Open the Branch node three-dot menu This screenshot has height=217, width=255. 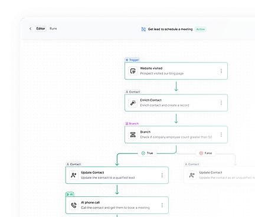[221, 134]
